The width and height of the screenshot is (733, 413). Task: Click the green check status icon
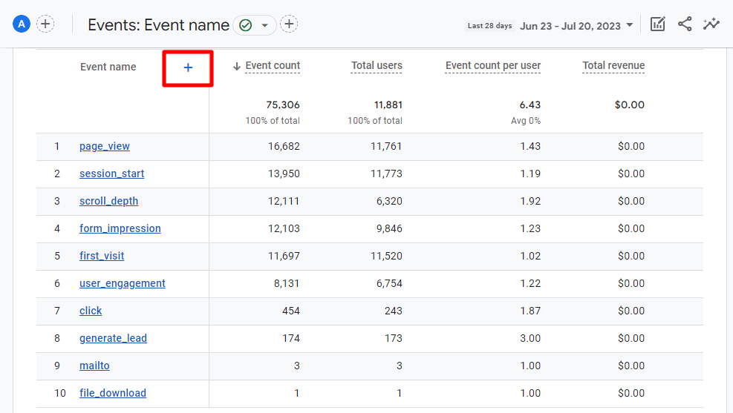(246, 25)
